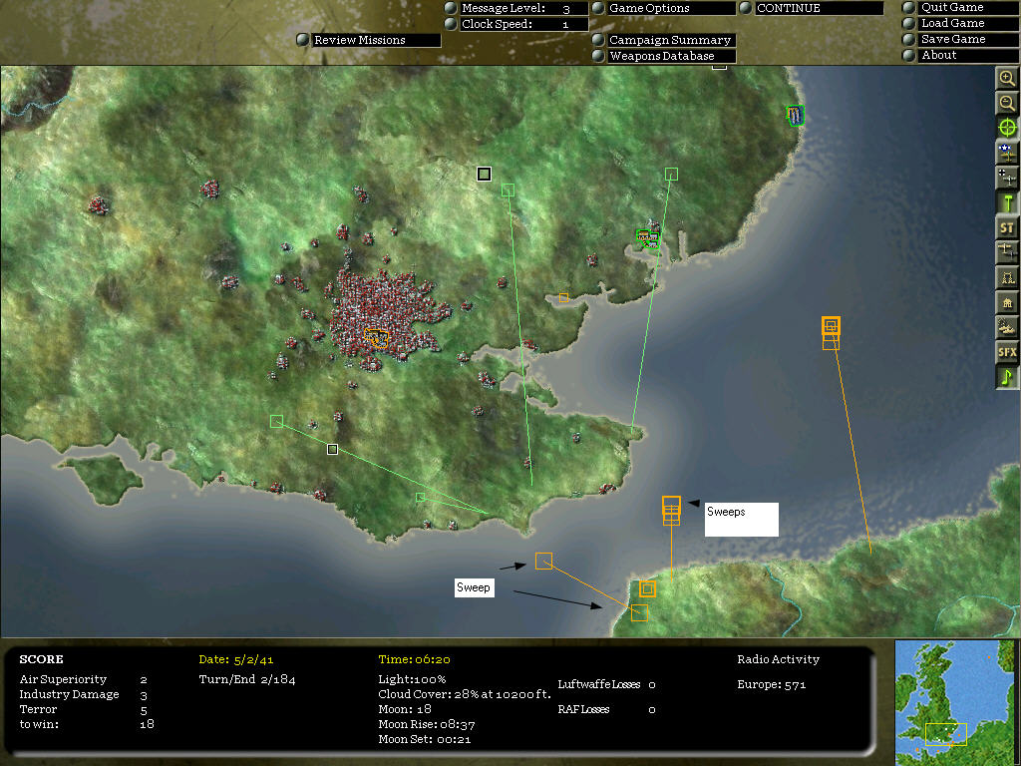Select the orange double-square marker on the French coast
Screen dimensions: 1021x766
click(x=647, y=588)
